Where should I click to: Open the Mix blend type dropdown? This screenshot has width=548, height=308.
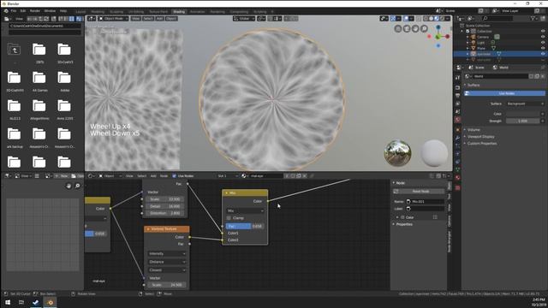[245, 211]
